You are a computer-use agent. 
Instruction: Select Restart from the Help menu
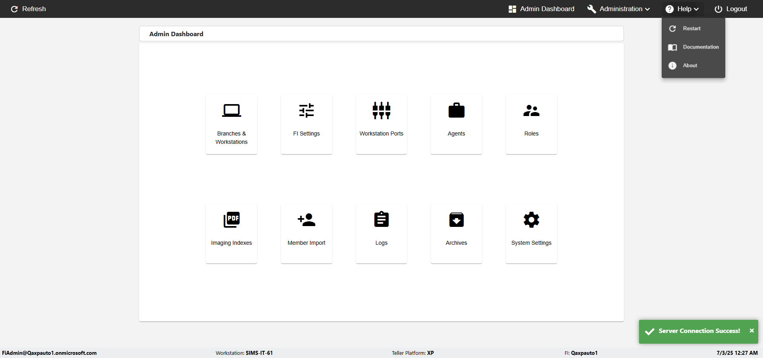tap(693, 29)
